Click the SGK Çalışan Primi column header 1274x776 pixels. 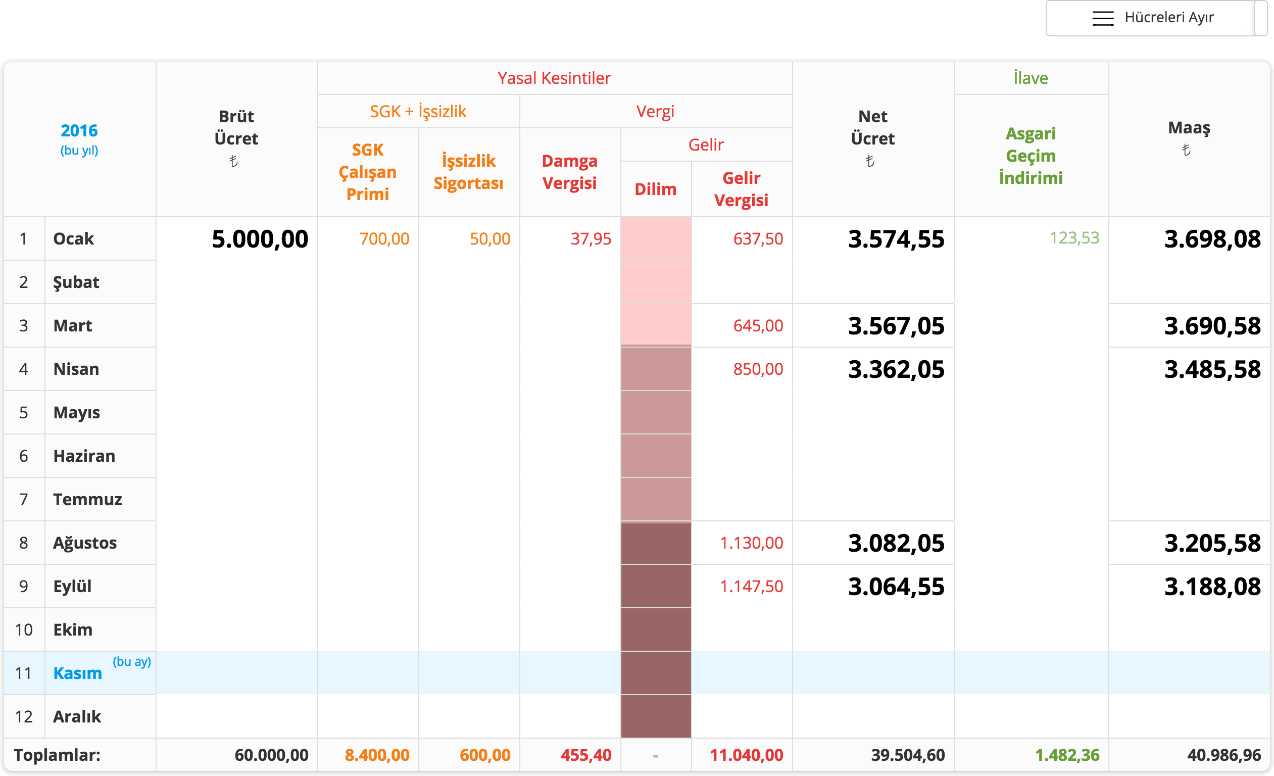368,172
